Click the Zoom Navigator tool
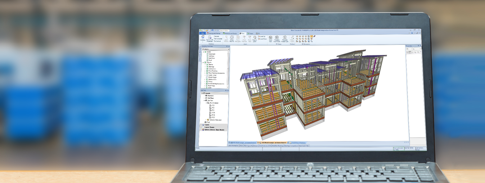The image size is (485, 183). point(238,39)
